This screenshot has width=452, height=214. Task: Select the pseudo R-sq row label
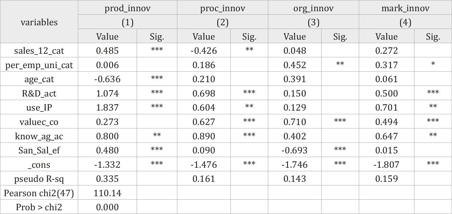click(39, 179)
